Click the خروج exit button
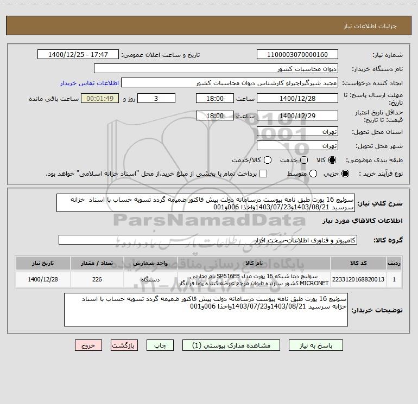Viewport: 418px width, 404px height. pyautogui.click(x=88, y=345)
